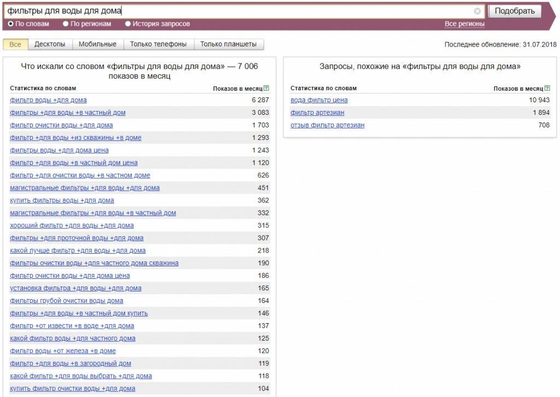
Task: Open help icon beside left 'Показов в месяц'
Action: tap(266, 88)
